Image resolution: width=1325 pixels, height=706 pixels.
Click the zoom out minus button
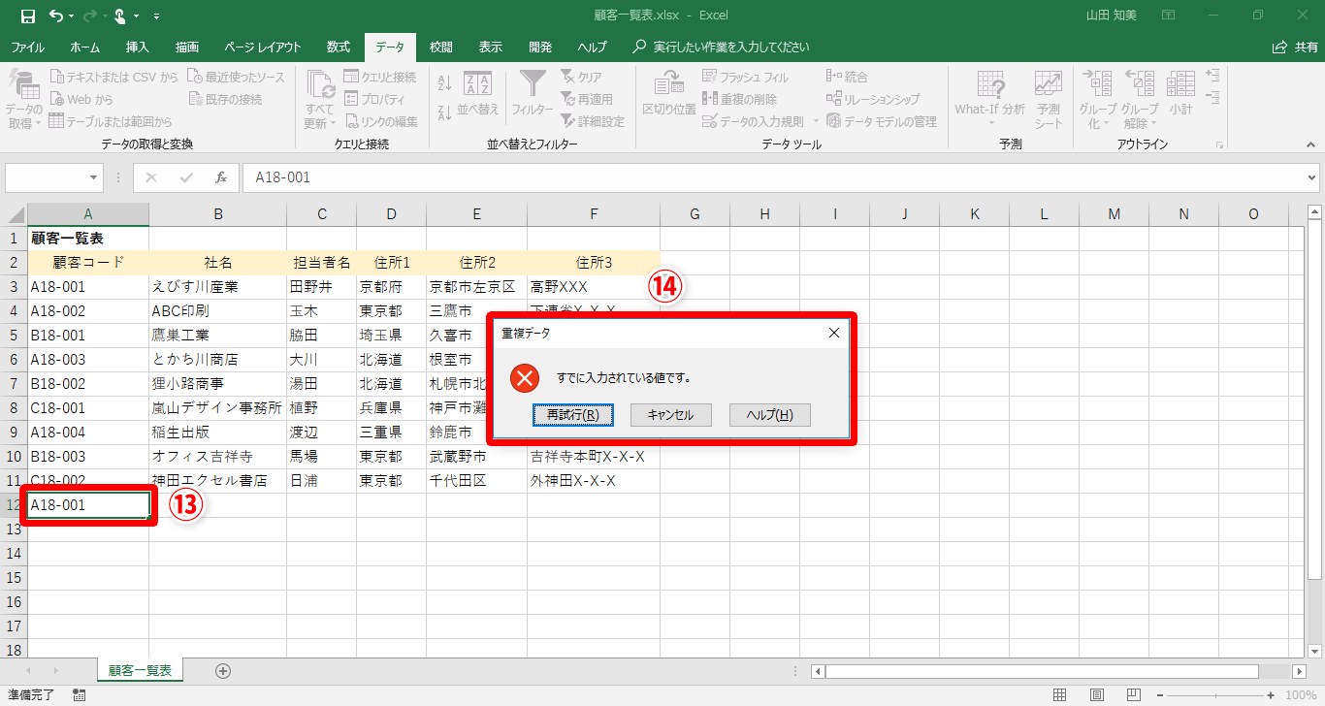1161,694
